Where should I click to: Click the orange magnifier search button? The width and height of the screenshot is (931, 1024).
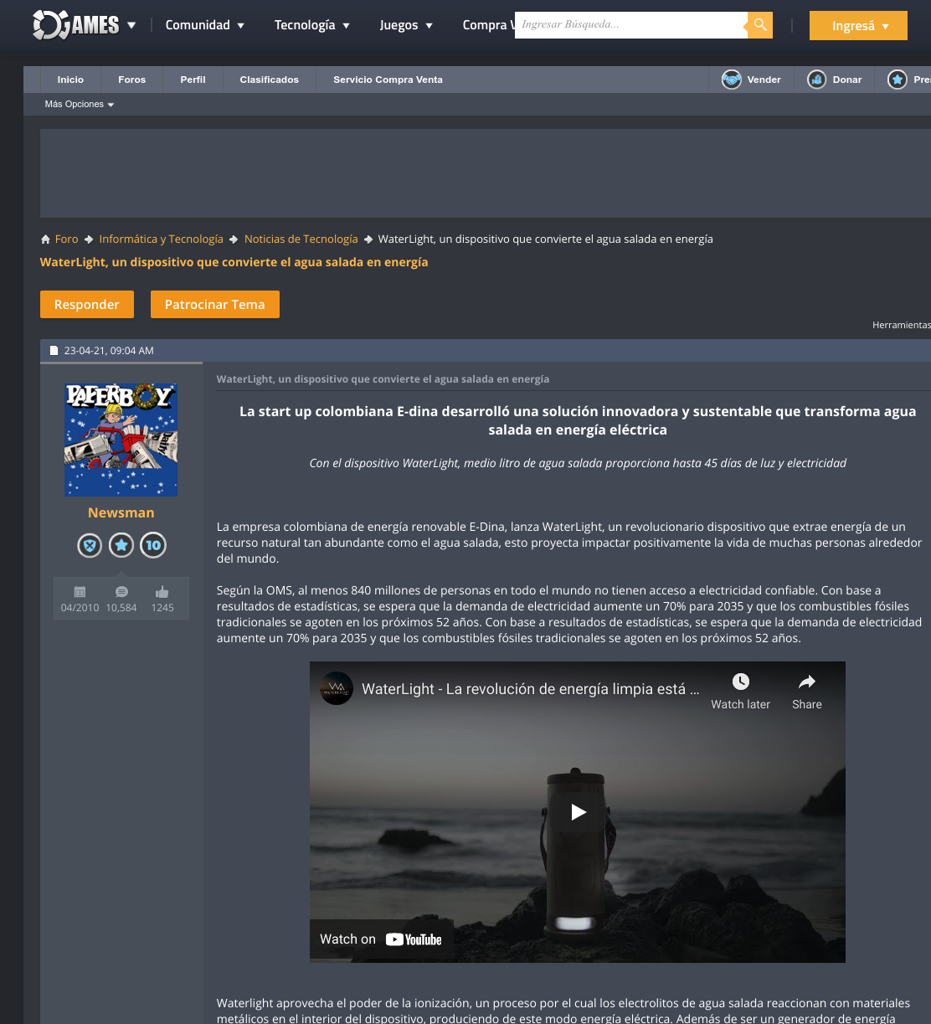point(760,24)
